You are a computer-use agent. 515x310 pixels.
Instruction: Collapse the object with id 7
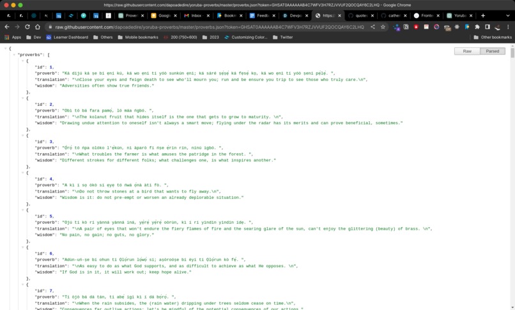(22, 284)
